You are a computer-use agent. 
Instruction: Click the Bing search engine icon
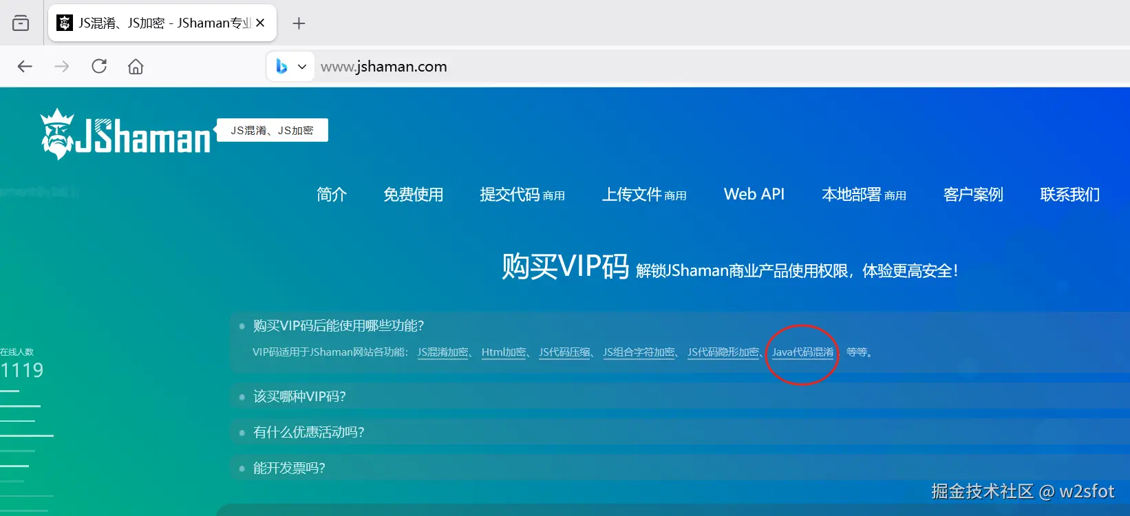tap(281, 66)
